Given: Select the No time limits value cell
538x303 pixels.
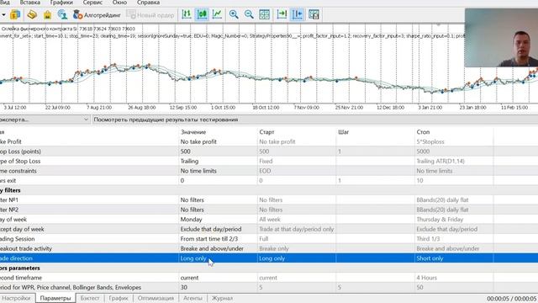Looking at the screenshot, I should 218,171.
